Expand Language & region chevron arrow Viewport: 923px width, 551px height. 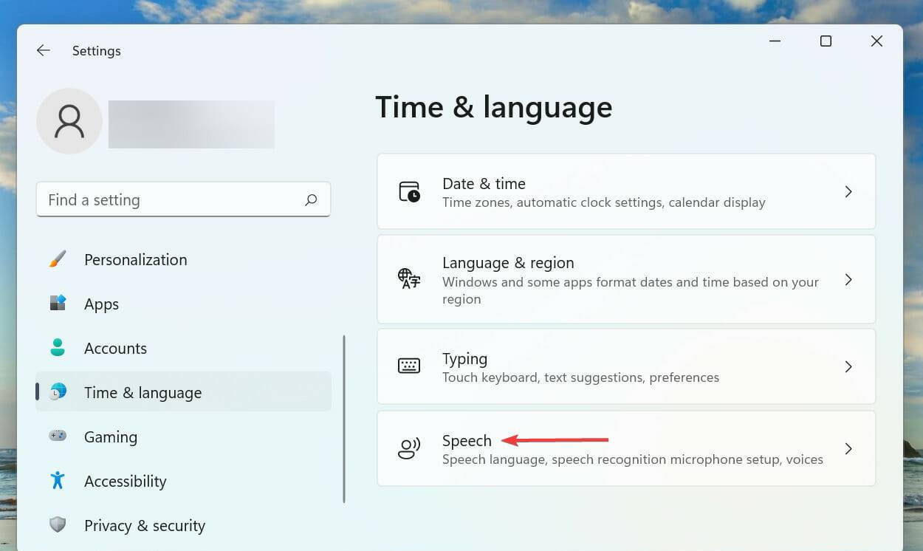click(848, 280)
